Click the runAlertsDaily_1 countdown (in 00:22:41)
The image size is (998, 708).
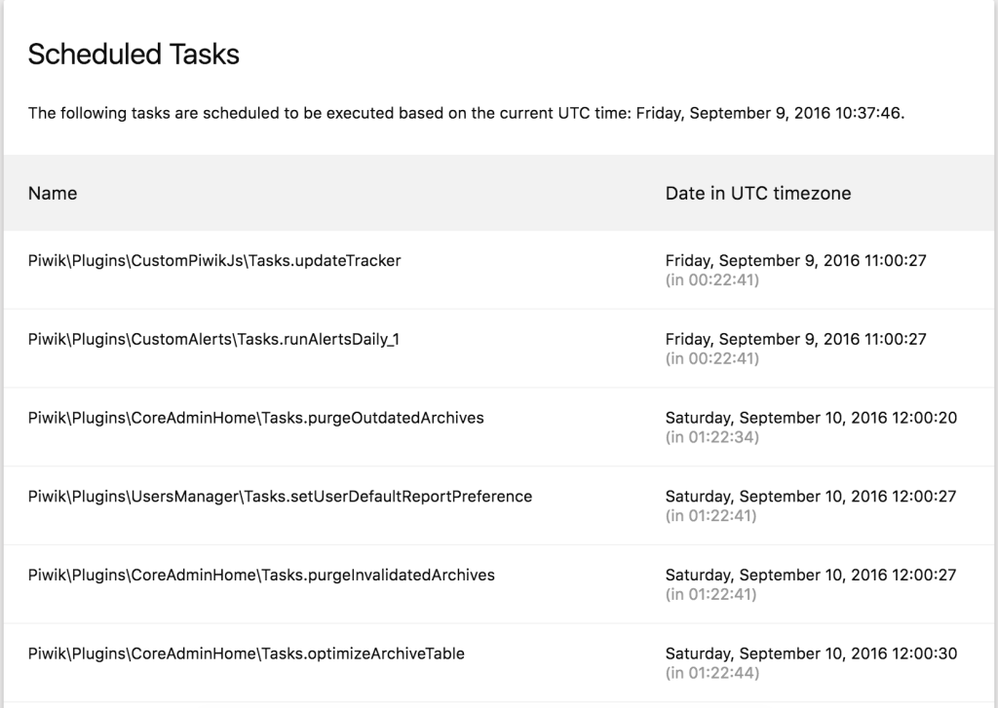(x=712, y=358)
